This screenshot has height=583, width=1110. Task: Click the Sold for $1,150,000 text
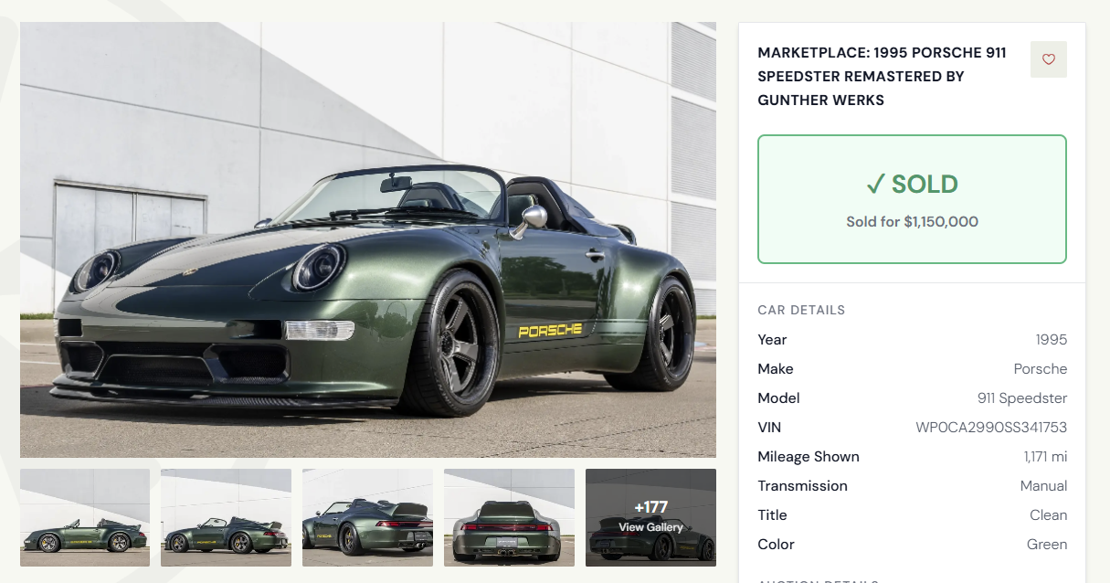coord(912,221)
